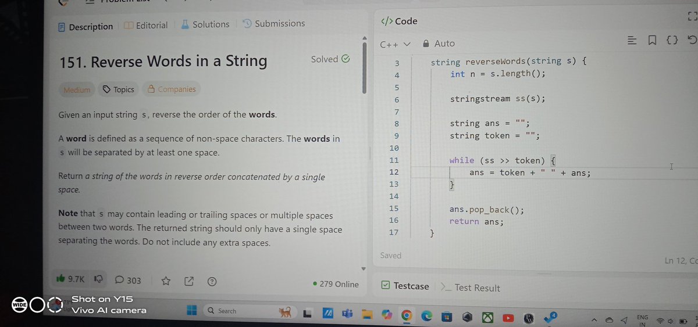Star this problem as favorite

pos(166,281)
